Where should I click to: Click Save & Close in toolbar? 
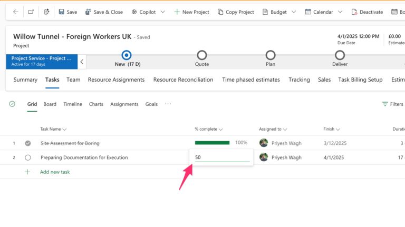coord(104,12)
